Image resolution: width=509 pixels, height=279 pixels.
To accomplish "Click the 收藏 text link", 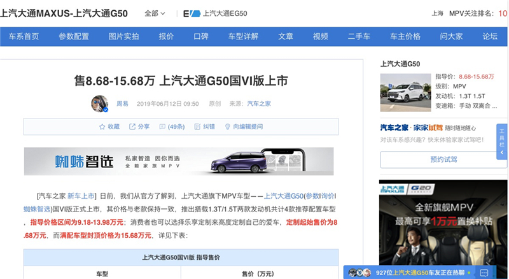I will (x=114, y=127).
